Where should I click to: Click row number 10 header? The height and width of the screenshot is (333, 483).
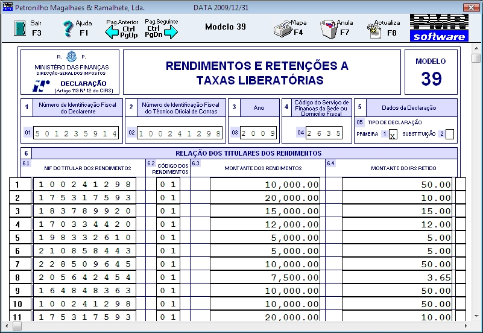pos(20,303)
